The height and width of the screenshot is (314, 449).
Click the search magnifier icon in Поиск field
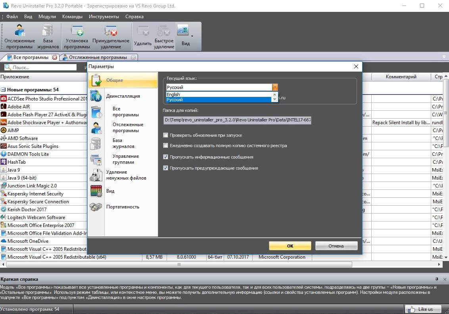(x=8, y=67)
